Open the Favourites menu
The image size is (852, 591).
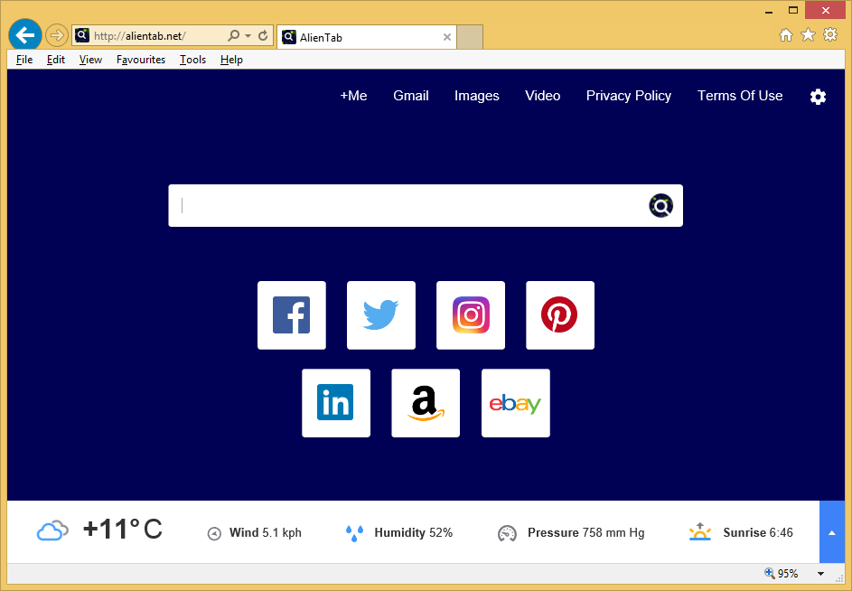click(141, 60)
